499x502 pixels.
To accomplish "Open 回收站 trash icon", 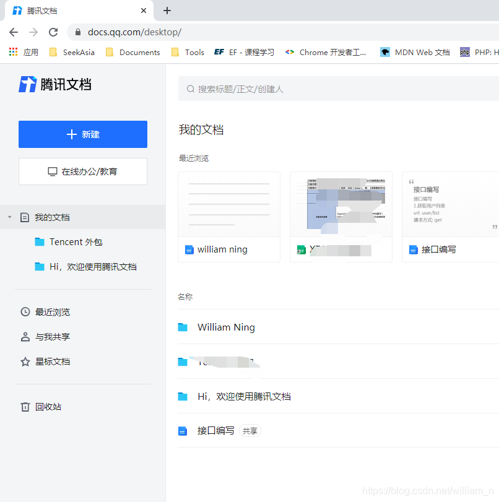I will point(25,407).
